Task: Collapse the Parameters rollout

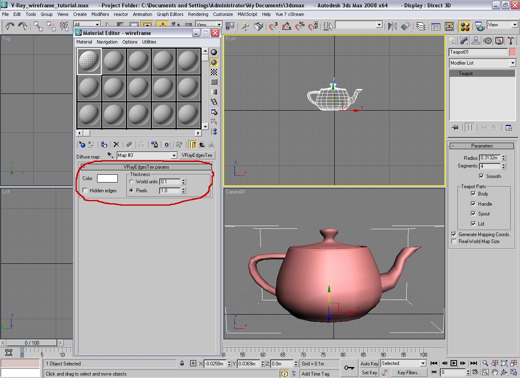Action: click(x=482, y=146)
